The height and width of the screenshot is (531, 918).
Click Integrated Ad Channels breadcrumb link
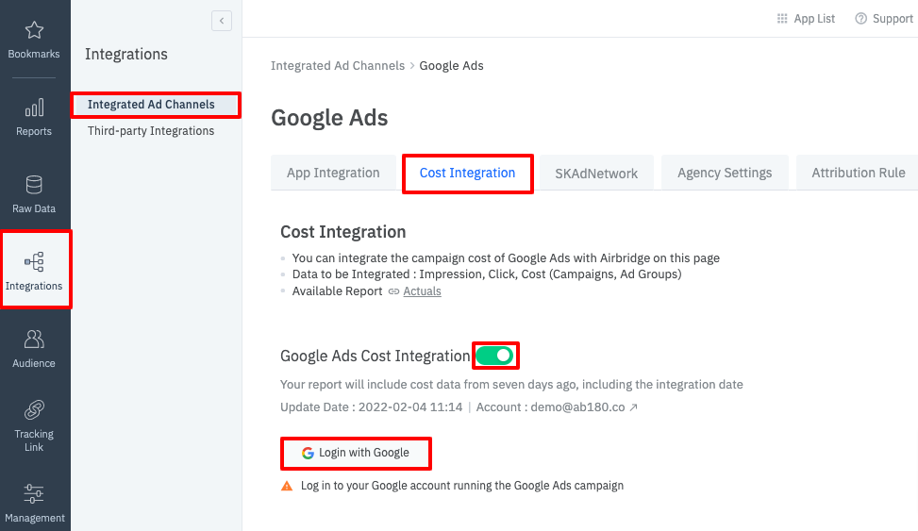pyautogui.click(x=337, y=66)
